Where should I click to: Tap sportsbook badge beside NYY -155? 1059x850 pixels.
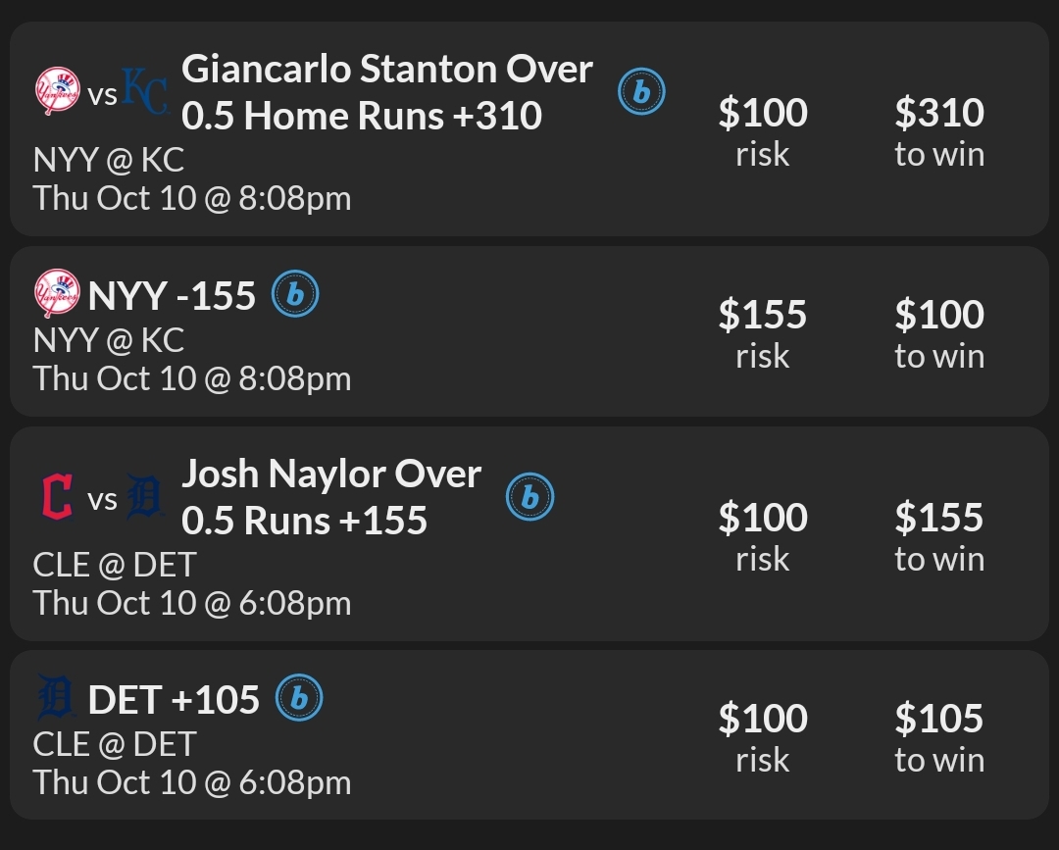click(x=295, y=294)
